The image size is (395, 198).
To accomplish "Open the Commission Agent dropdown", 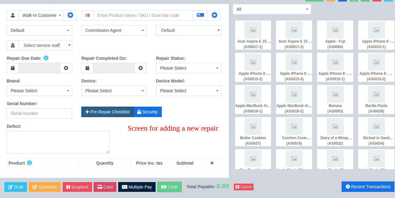I will 114,30.
